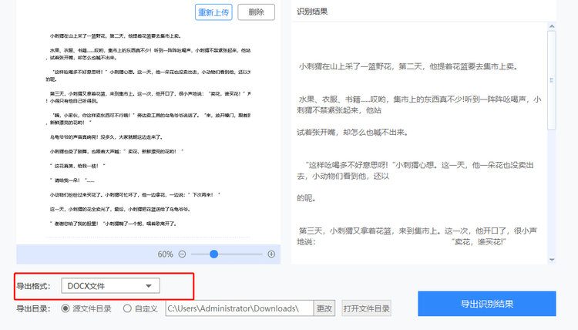Click the 识别结果 heading text
This screenshot has height=330, width=578.
click(312, 12)
